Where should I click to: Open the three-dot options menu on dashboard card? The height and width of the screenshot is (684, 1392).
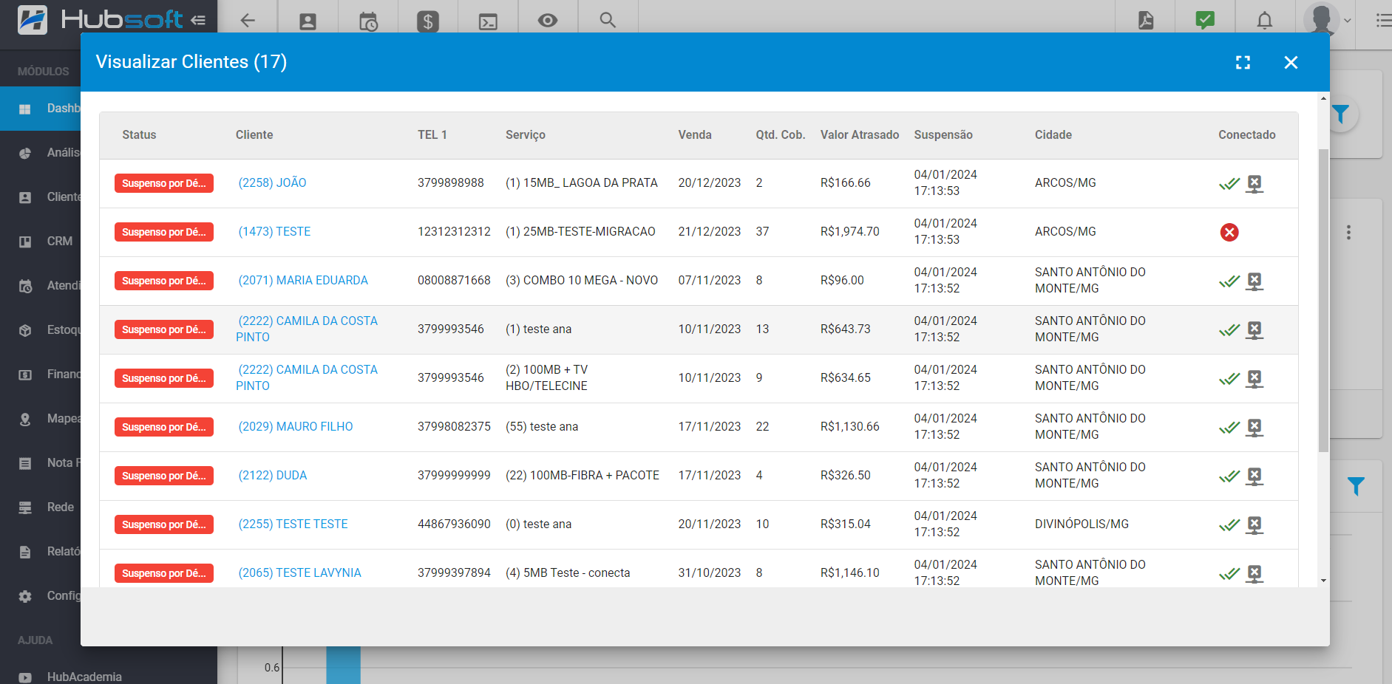(1349, 232)
